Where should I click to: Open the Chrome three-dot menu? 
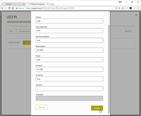coord(139,8)
